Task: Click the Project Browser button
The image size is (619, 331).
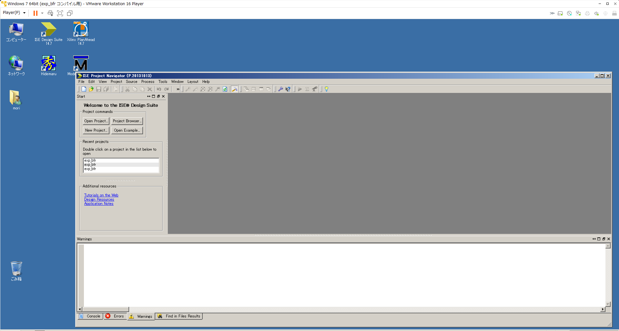Action: pos(127,121)
